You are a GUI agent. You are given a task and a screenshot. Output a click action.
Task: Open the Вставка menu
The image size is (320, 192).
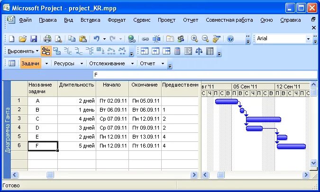(x=91, y=20)
